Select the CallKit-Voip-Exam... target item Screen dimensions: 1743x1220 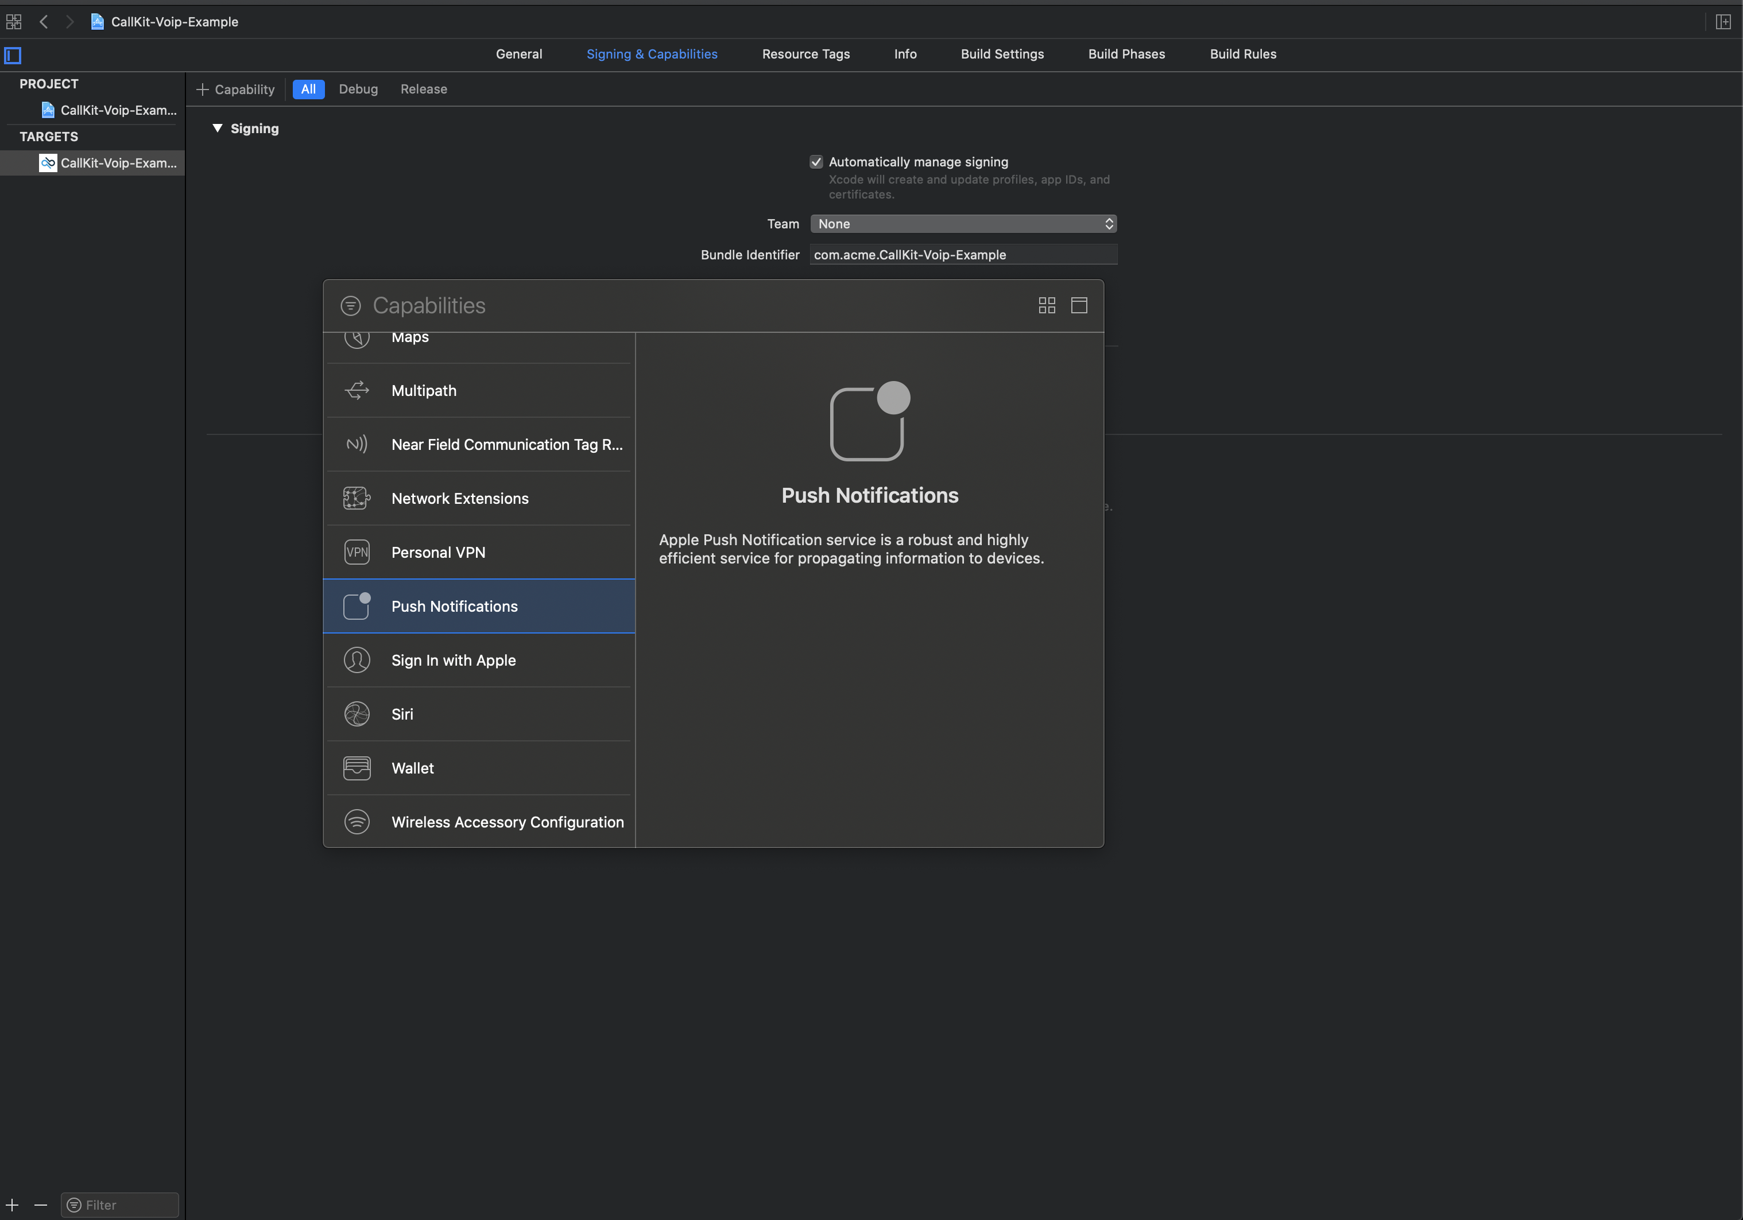[92, 163]
